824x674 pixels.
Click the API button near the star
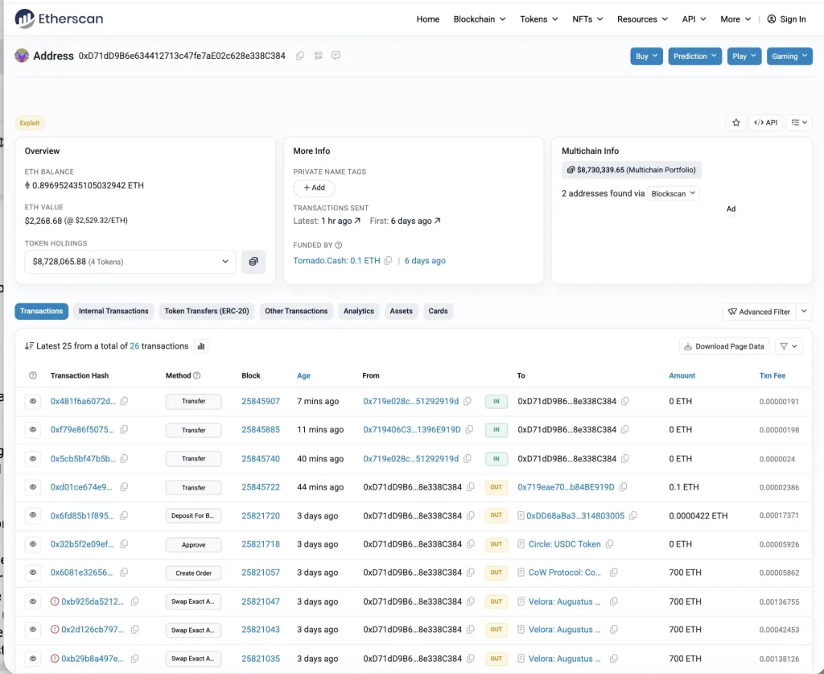coord(766,122)
